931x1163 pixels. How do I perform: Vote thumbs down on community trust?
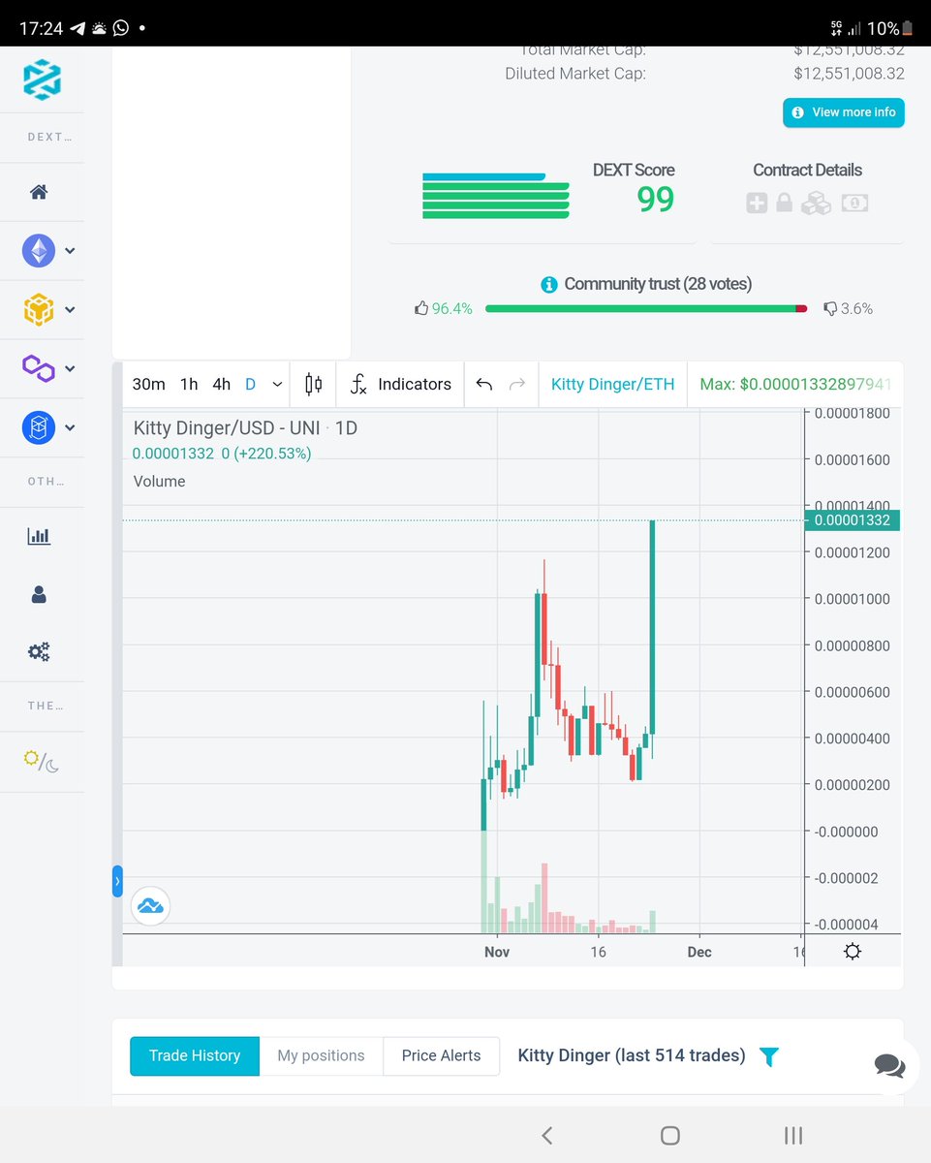[x=829, y=309]
